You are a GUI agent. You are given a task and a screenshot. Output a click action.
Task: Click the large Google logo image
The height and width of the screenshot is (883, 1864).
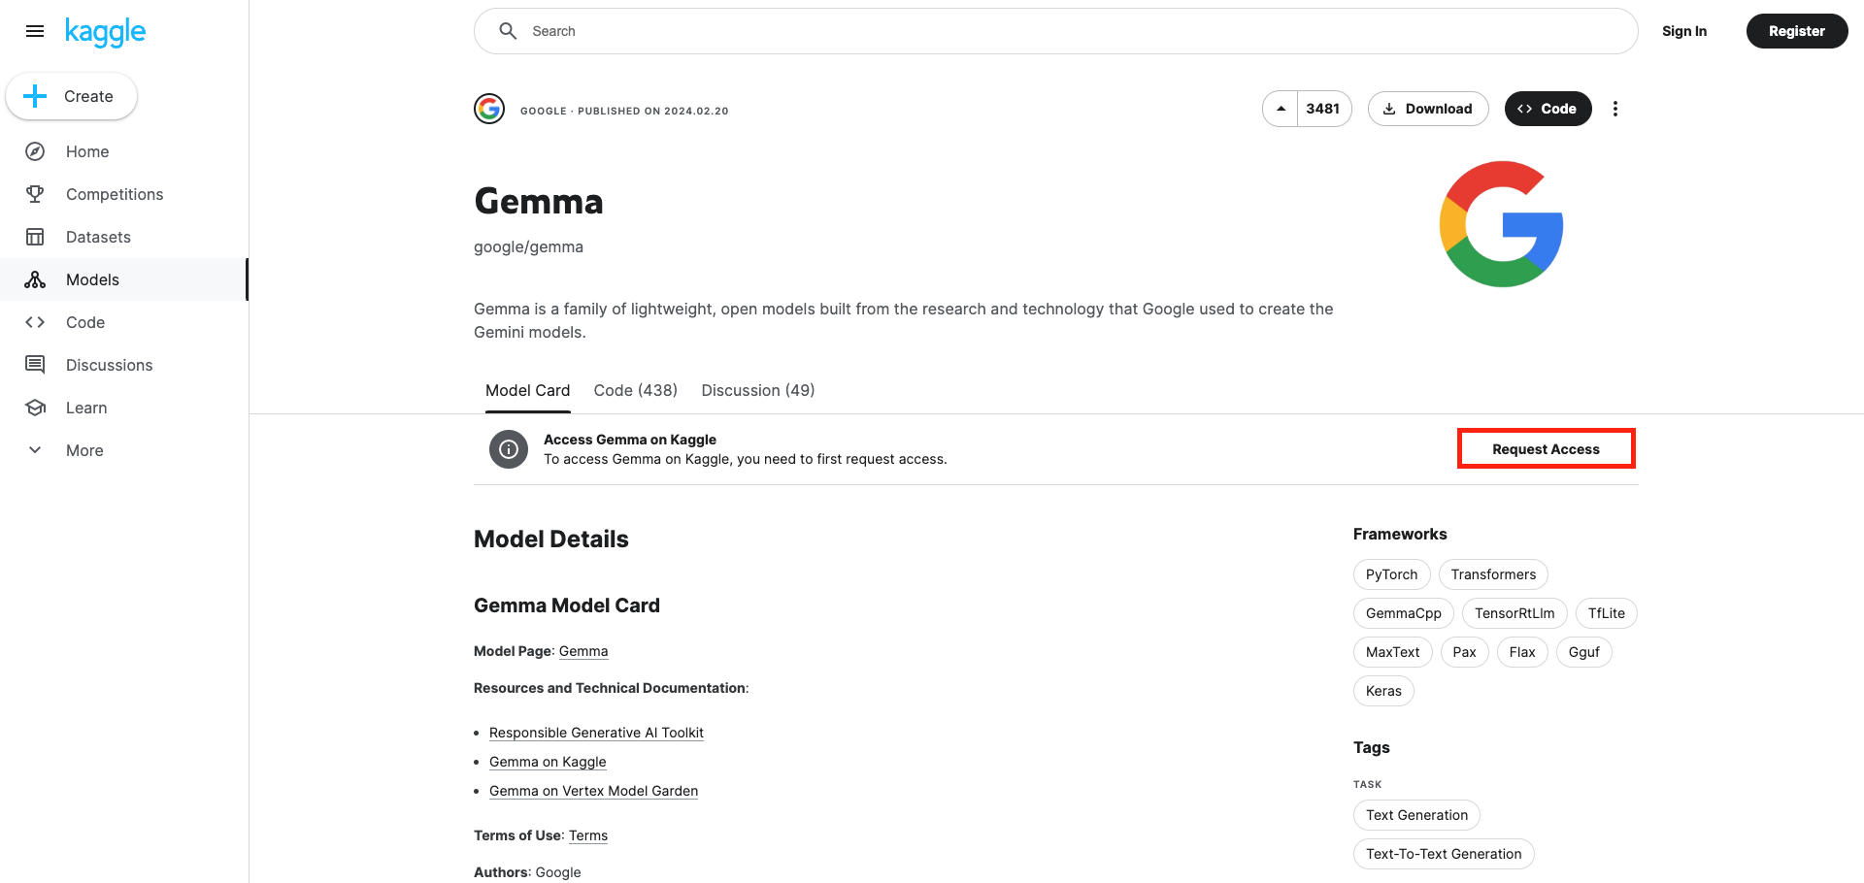coord(1501,224)
